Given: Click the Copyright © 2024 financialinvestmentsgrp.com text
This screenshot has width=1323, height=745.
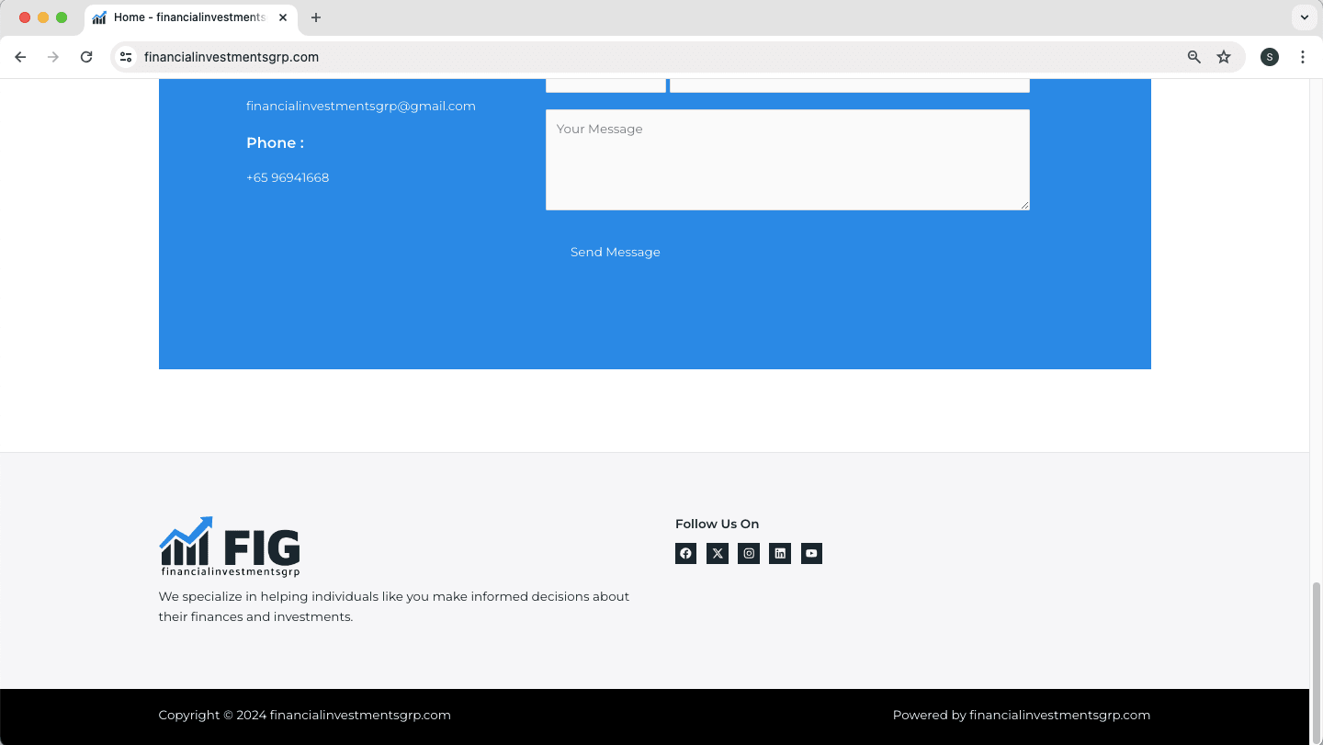Looking at the screenshot, I should (304, 715).
